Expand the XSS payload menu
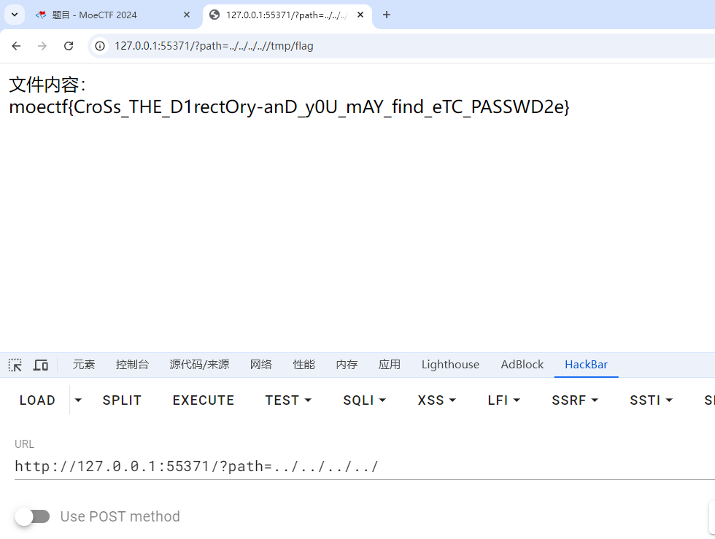 tap(436, 400)
